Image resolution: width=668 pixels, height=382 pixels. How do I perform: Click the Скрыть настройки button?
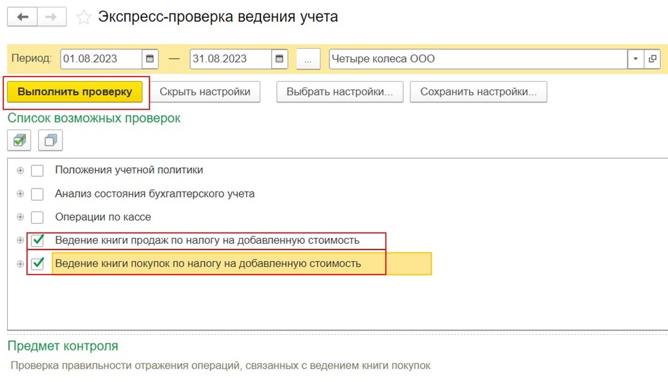coord(205,92)
